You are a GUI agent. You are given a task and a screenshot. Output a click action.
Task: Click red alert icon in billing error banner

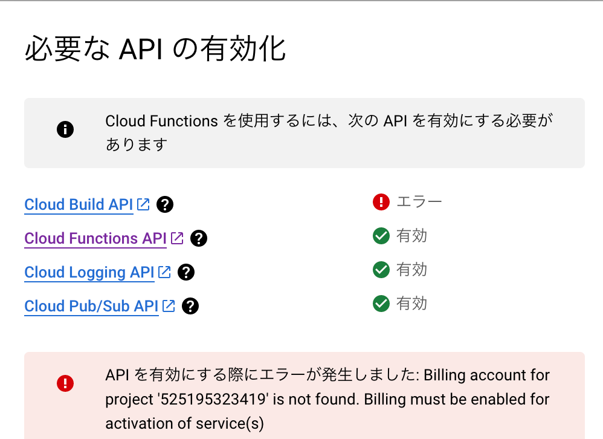65,383
